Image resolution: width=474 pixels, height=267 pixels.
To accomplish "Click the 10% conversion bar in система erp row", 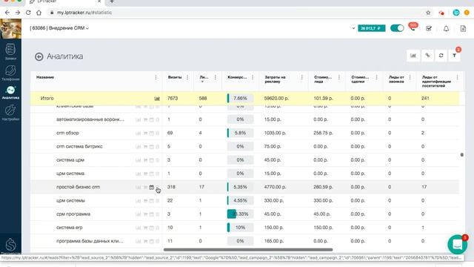I will pyautogui.click(x=240, y=228).
